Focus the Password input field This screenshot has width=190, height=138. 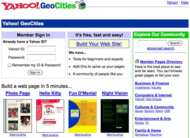[41, 57]
